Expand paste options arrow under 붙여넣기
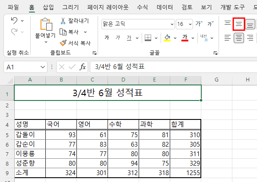This screenshot has height=182, width=257. coord(46,42)
